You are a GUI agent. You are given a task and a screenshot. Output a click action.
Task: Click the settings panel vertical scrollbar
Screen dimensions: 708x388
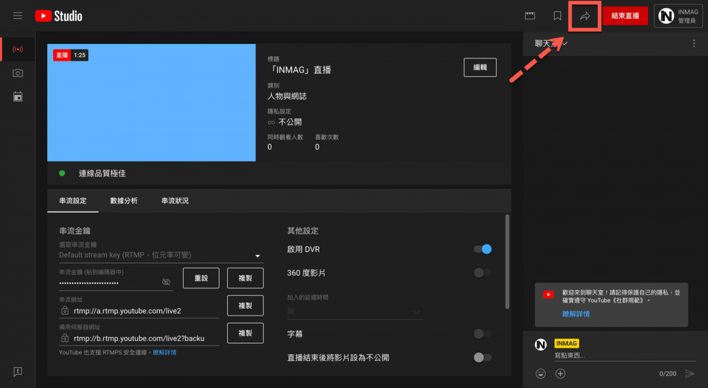tap(507, 261)
